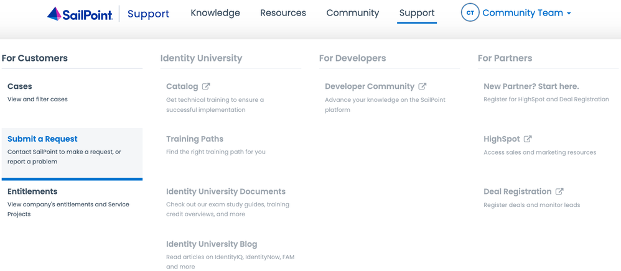Viewport: 621px width, 271px height.
Task: Click New Partner? Start here.
Action: pos(531,86)
